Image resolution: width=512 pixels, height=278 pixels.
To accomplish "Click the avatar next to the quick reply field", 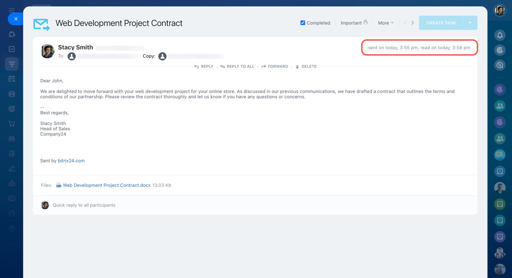I will 45,205.
